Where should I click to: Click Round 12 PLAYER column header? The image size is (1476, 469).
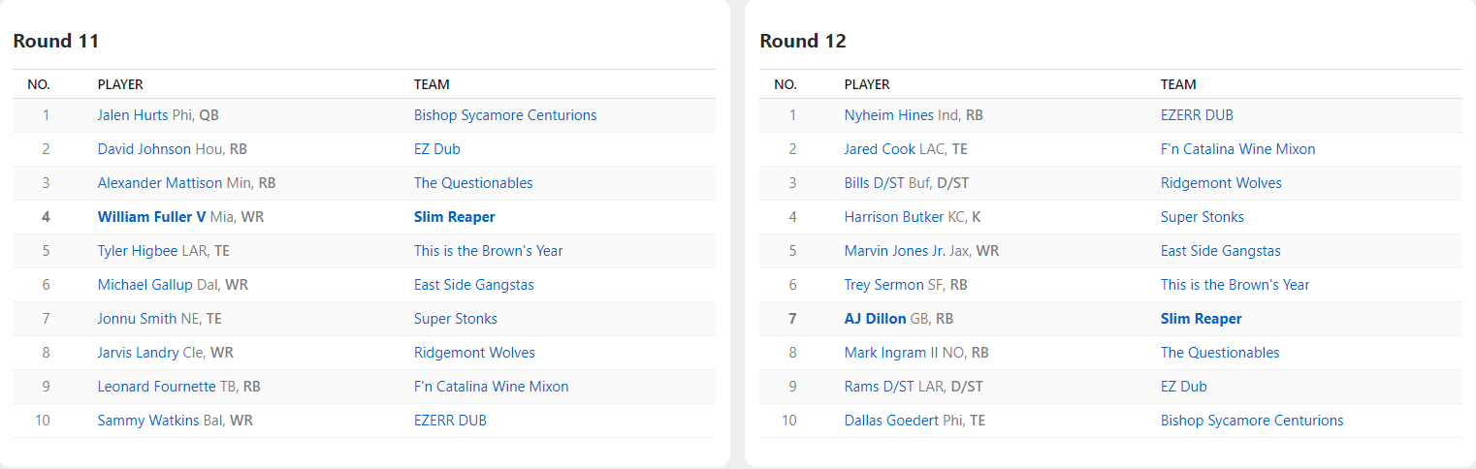(867, 84)
